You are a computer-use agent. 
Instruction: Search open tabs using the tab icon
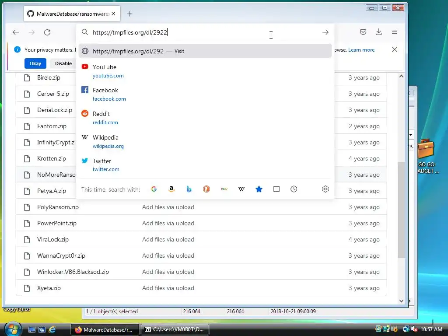pyautogui.click(x=276, y=189)
